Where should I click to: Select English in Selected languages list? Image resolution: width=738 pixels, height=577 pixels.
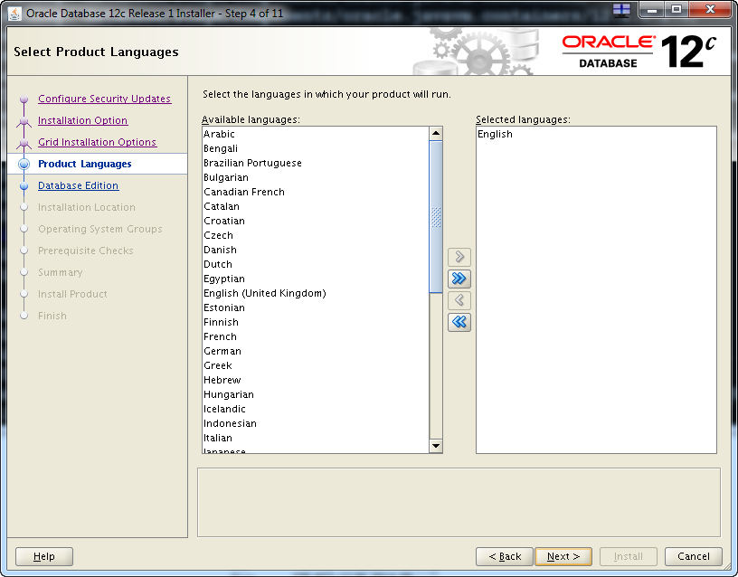[x=596, y=134]
